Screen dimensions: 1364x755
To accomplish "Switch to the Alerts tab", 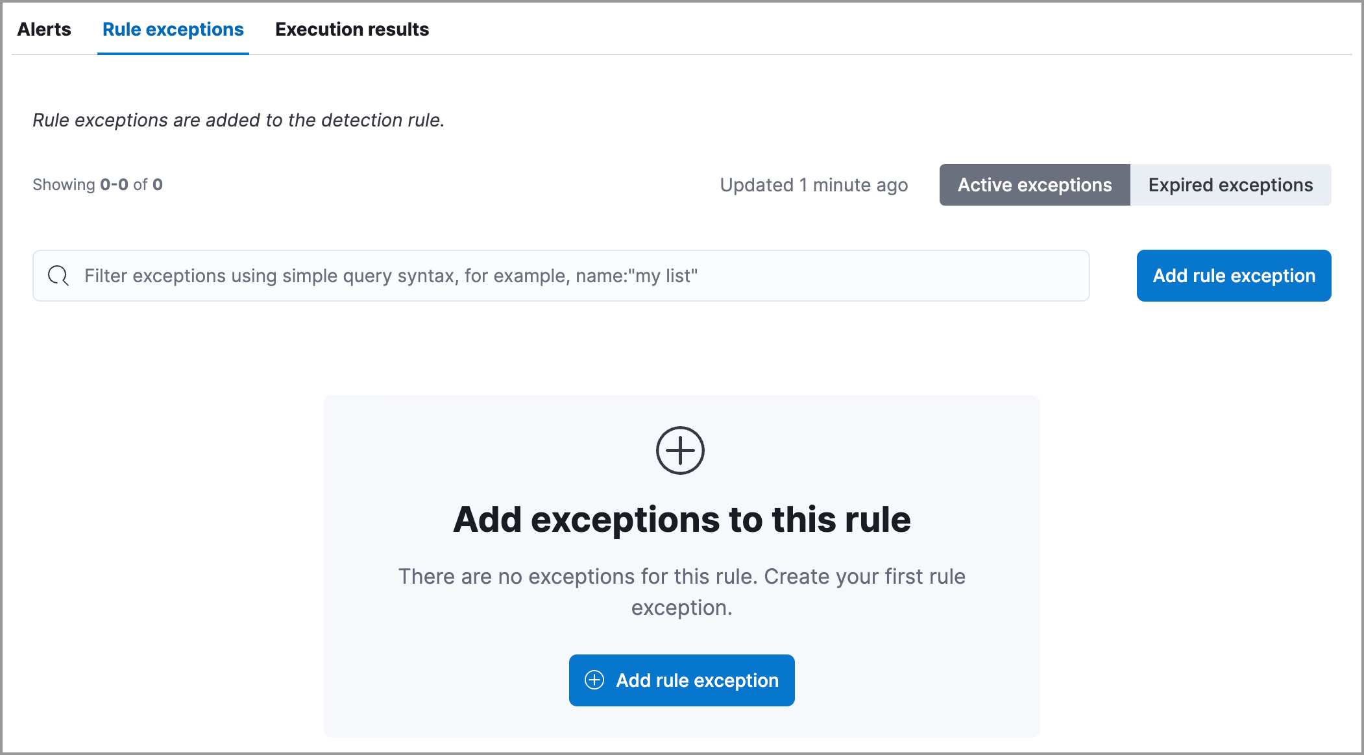I will [44, 29].
